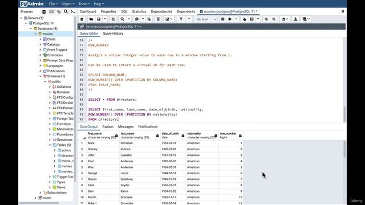Open the Execute options dropdown arrow
Screen dimensions: 365x205
click(x=236, y=19)
